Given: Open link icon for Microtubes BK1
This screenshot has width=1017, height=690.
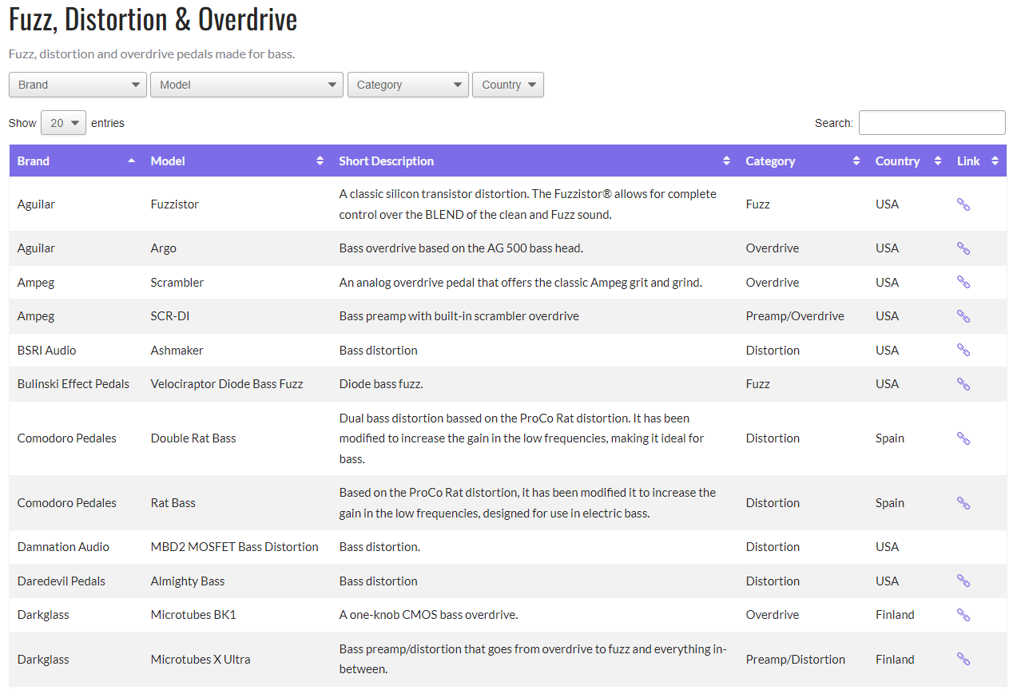Looking at the screenshot, I should point(963,615).
